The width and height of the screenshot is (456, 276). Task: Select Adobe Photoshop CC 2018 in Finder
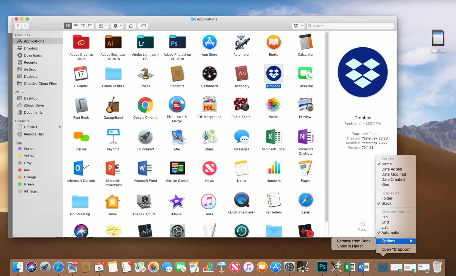(177, 42)
